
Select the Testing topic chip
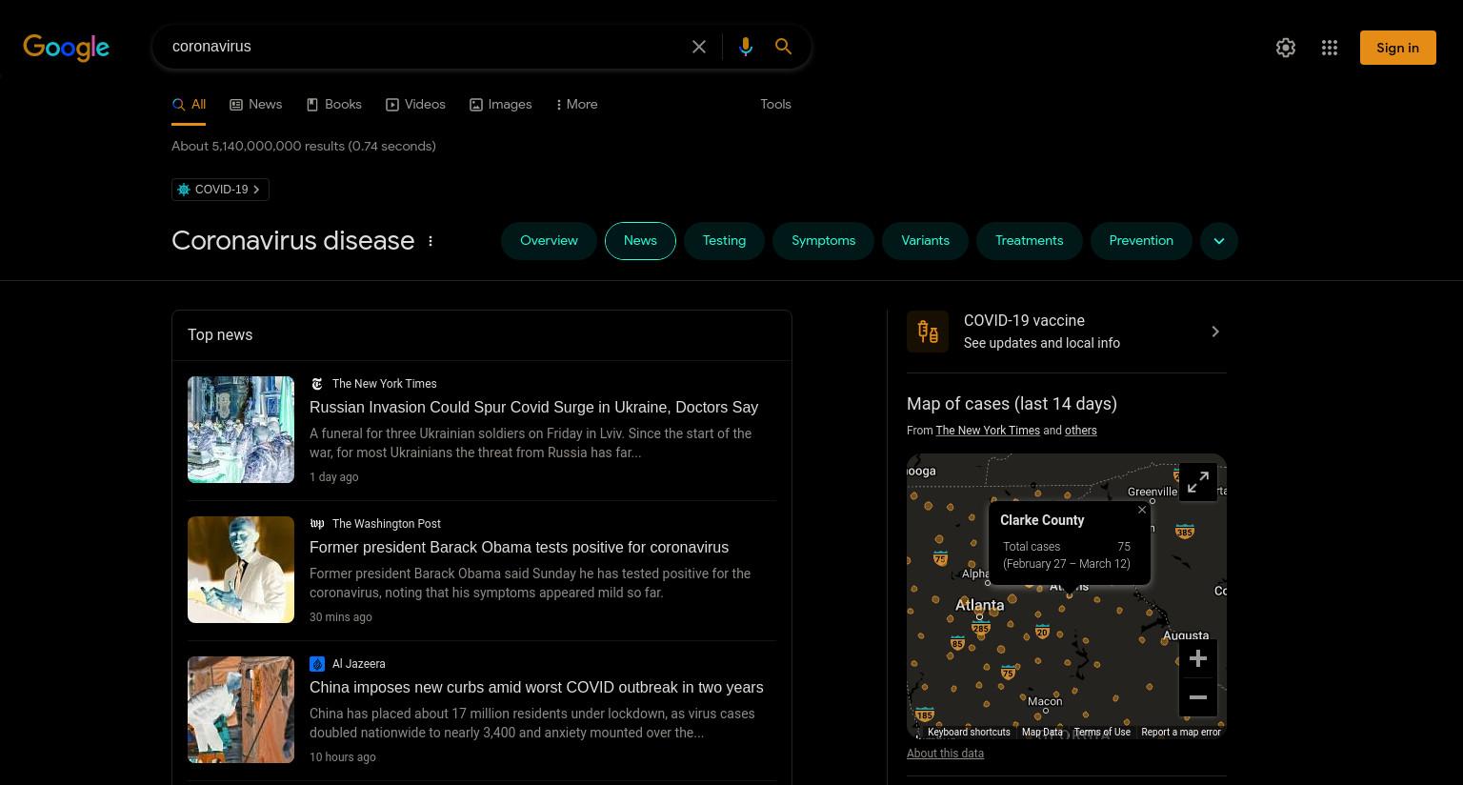pyautogui.click(x=724, y=241)
